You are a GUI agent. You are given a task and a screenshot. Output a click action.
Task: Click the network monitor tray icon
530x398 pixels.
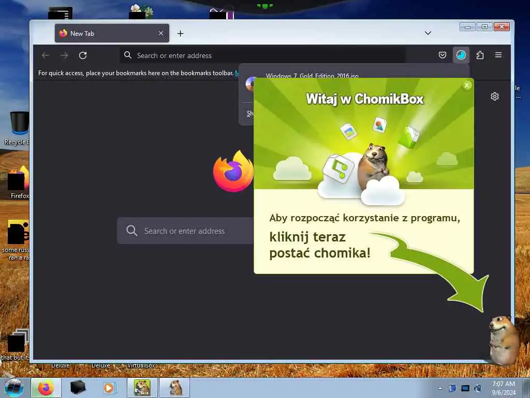[x=465, y=388]
